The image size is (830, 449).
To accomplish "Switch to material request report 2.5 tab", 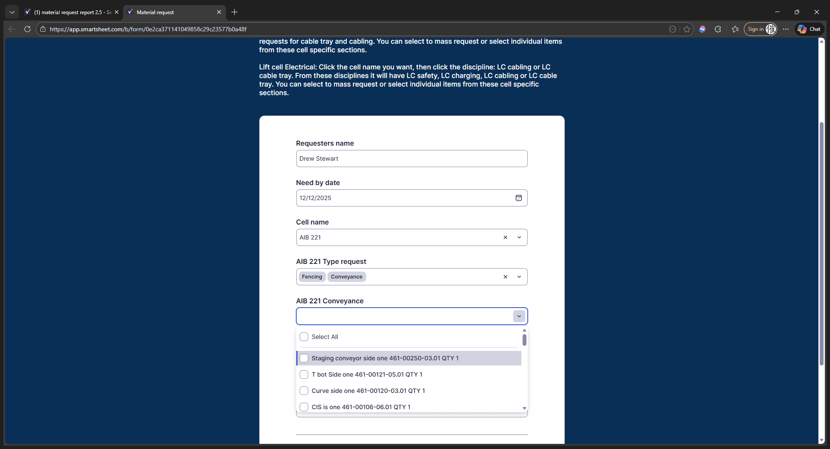I will tap(71, 12).
